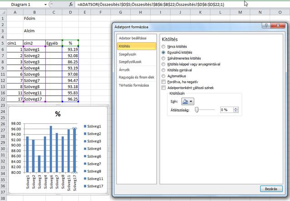
Task: Click the tallest Szöveg6 bar in chart
Action: [x=51, y=149]
